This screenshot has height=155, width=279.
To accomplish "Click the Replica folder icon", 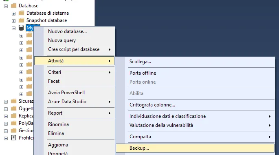I will pyautogui.click(x=13, y=115).
